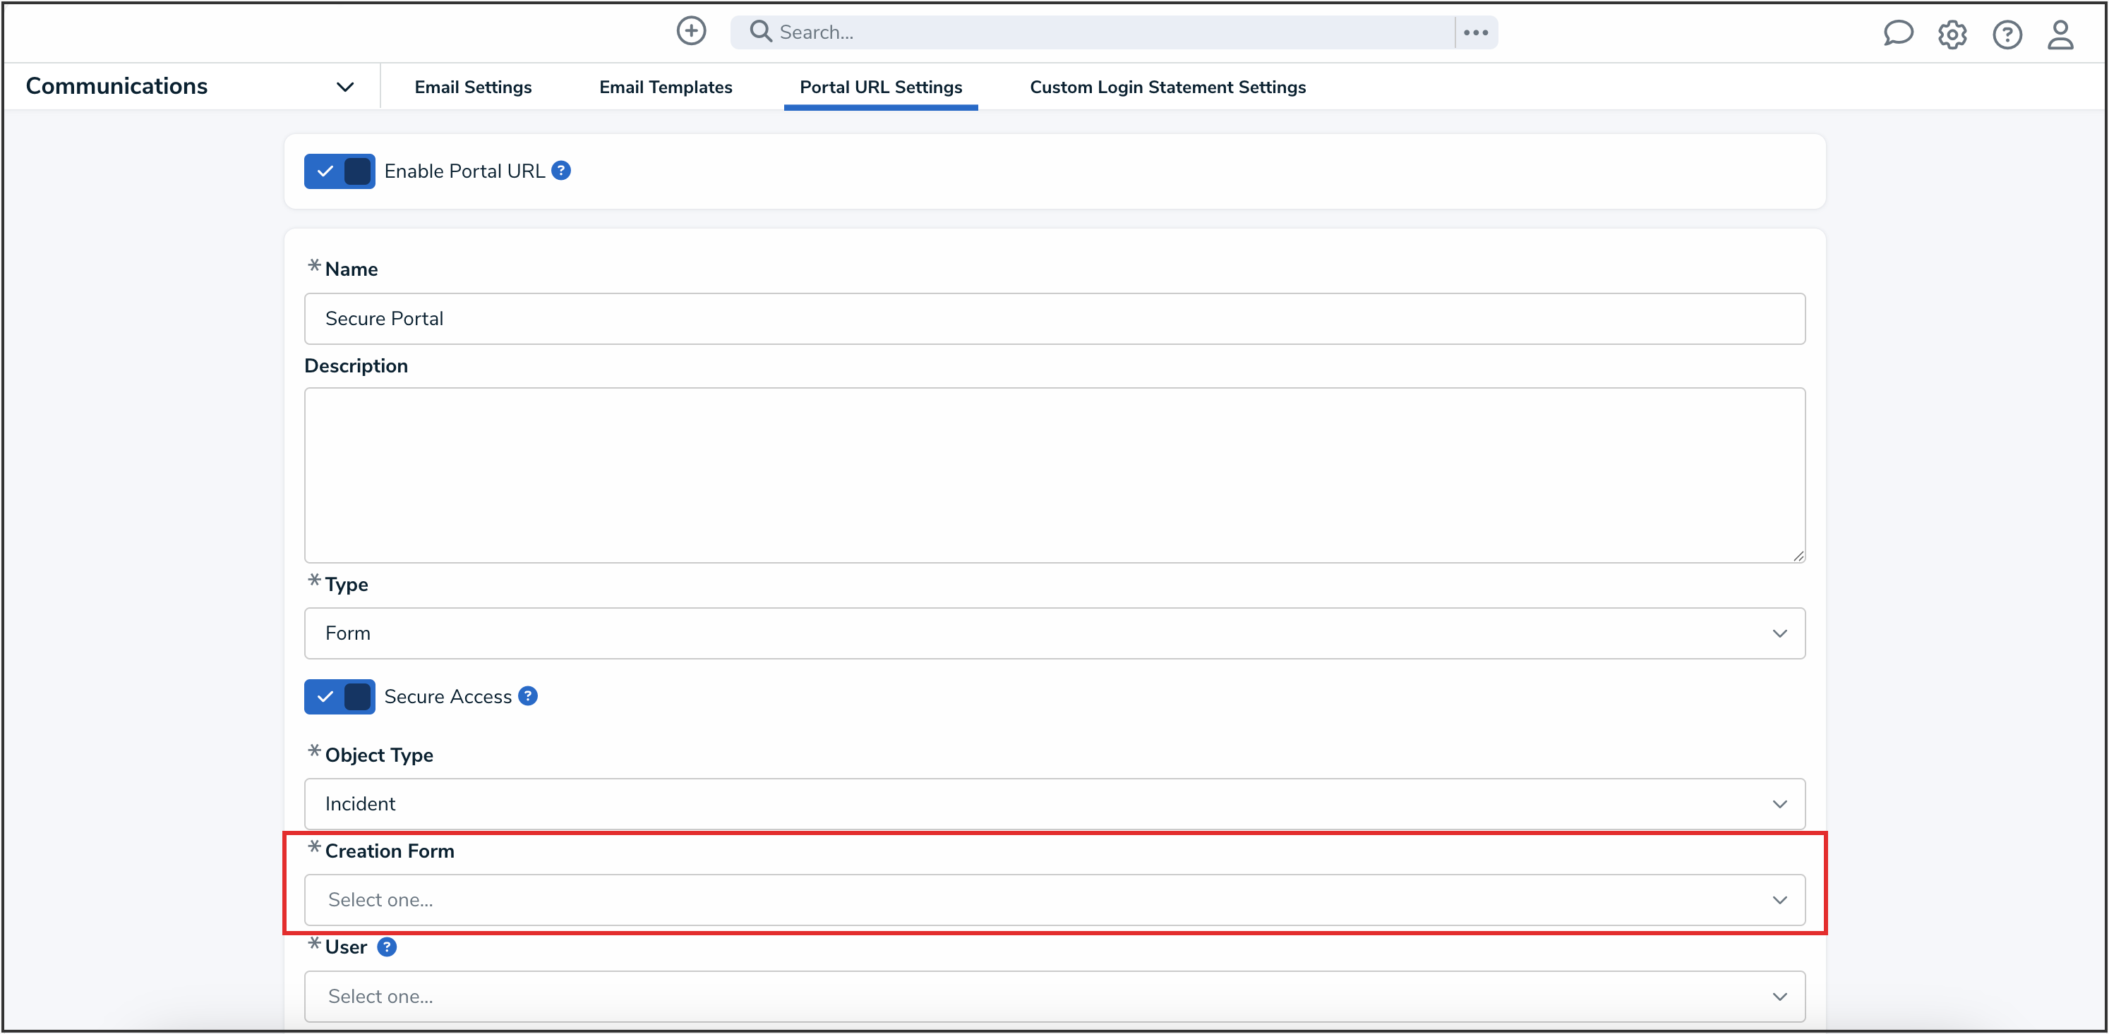Switch to the Email Settings tab
The height and width of the screenshot is (1034, 2109).
(472, 87)
